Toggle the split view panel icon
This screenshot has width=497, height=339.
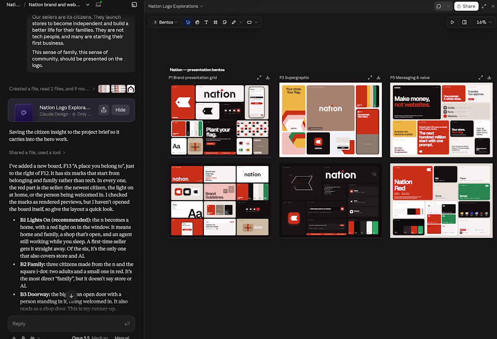[x=464, y=22]
